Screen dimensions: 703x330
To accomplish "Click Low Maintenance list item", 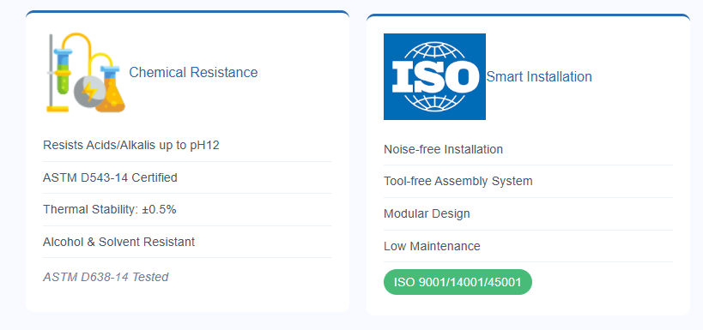I will coord(528,246).
